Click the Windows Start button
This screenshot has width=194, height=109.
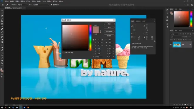coord(2,108)
